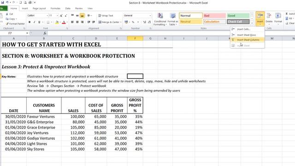Toggle Italic formatting
Image resolution: width=295 pixels, height=166 pixels.
pos(34,22)
